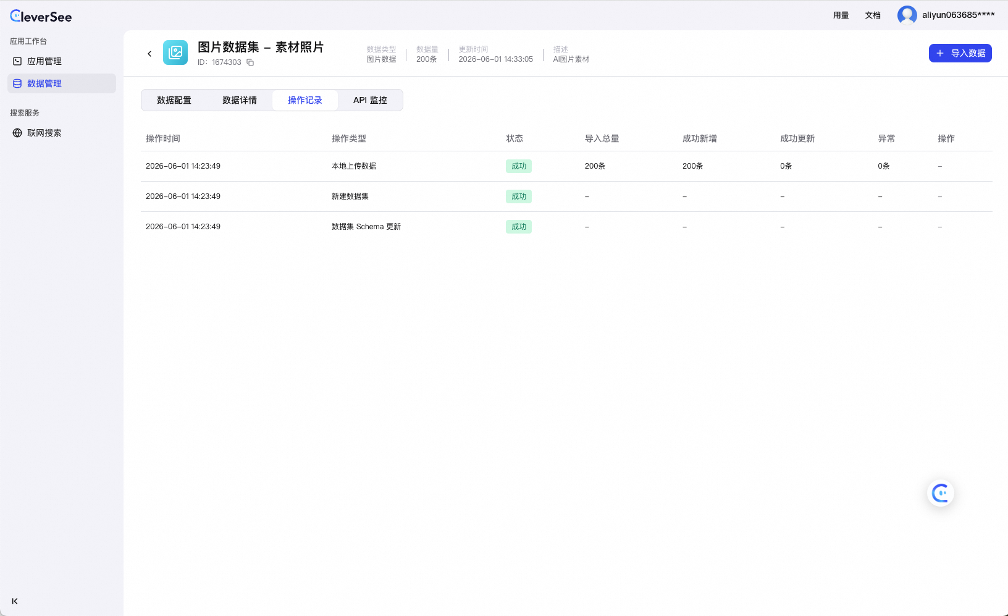1008x616 pixels.
Task: Go back with the left chevron arrow
Action: [x=149, y=54]
